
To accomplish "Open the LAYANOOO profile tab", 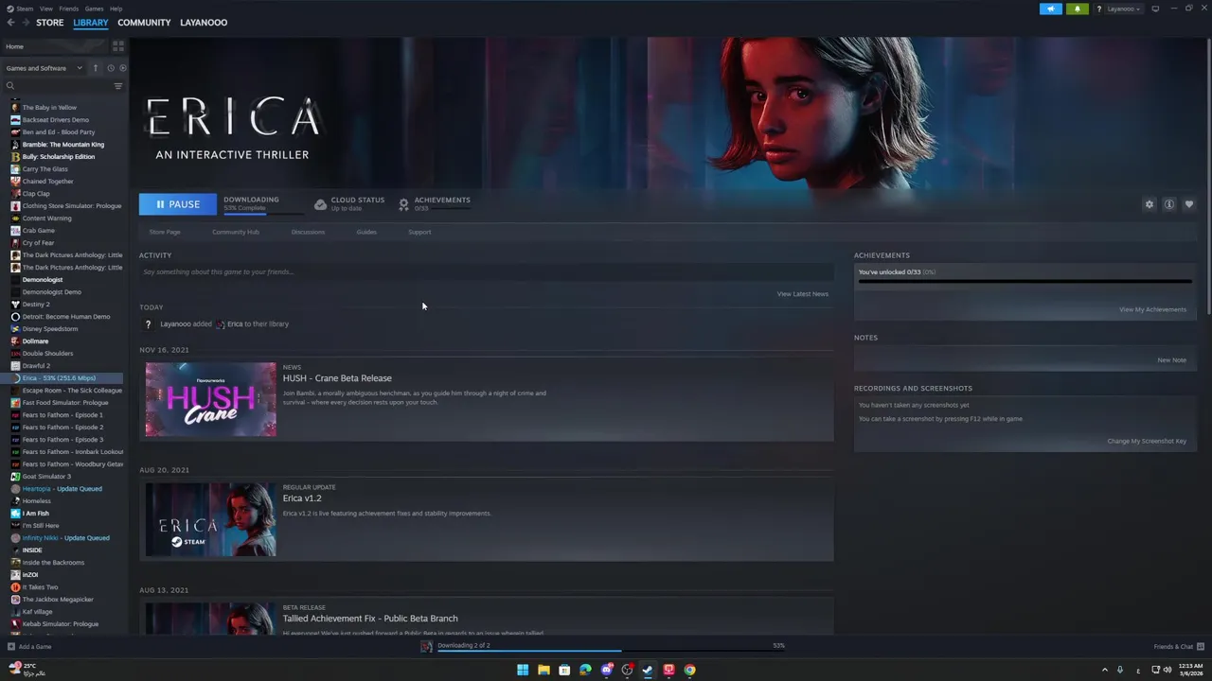I will click(x=204, y=23).
